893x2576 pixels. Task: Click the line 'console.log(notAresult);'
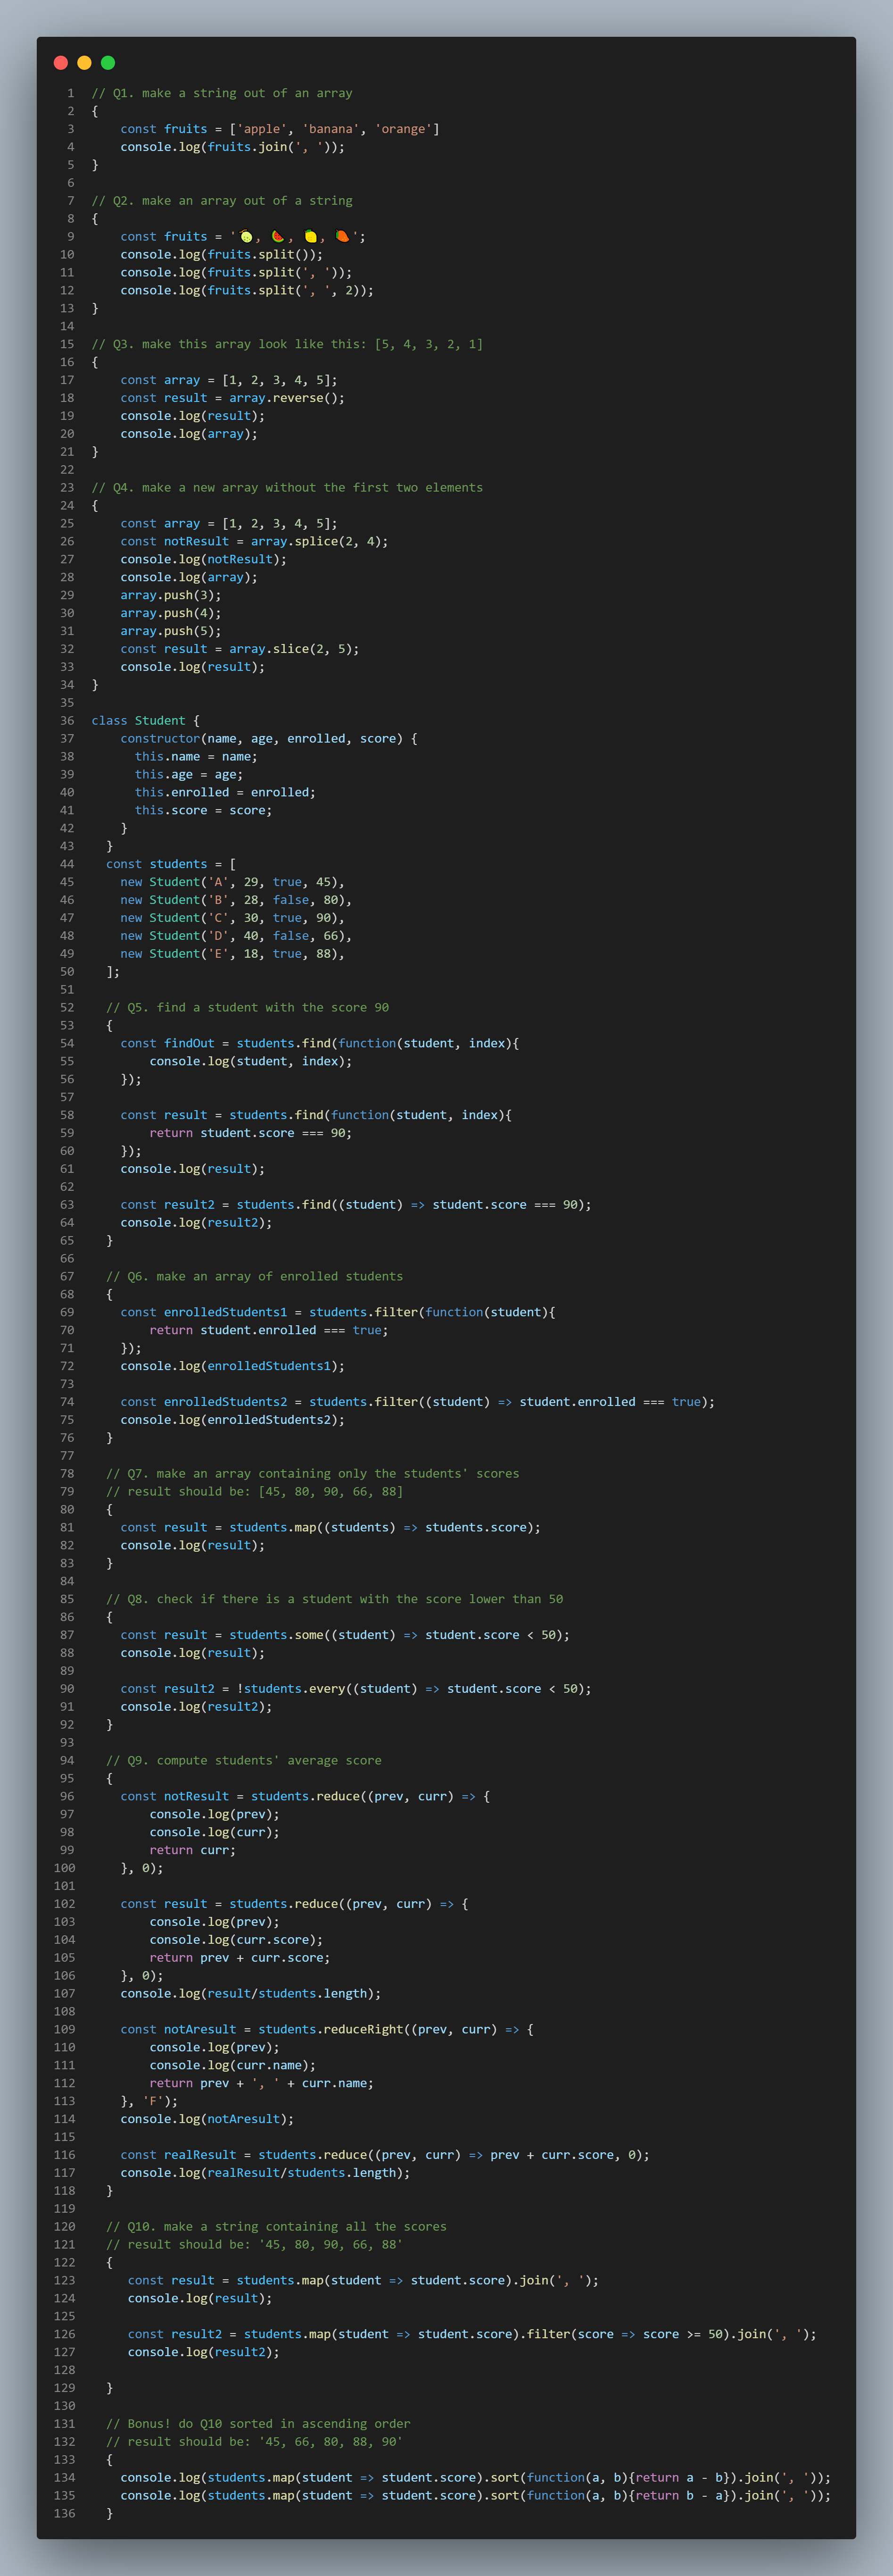point(207,2120)
